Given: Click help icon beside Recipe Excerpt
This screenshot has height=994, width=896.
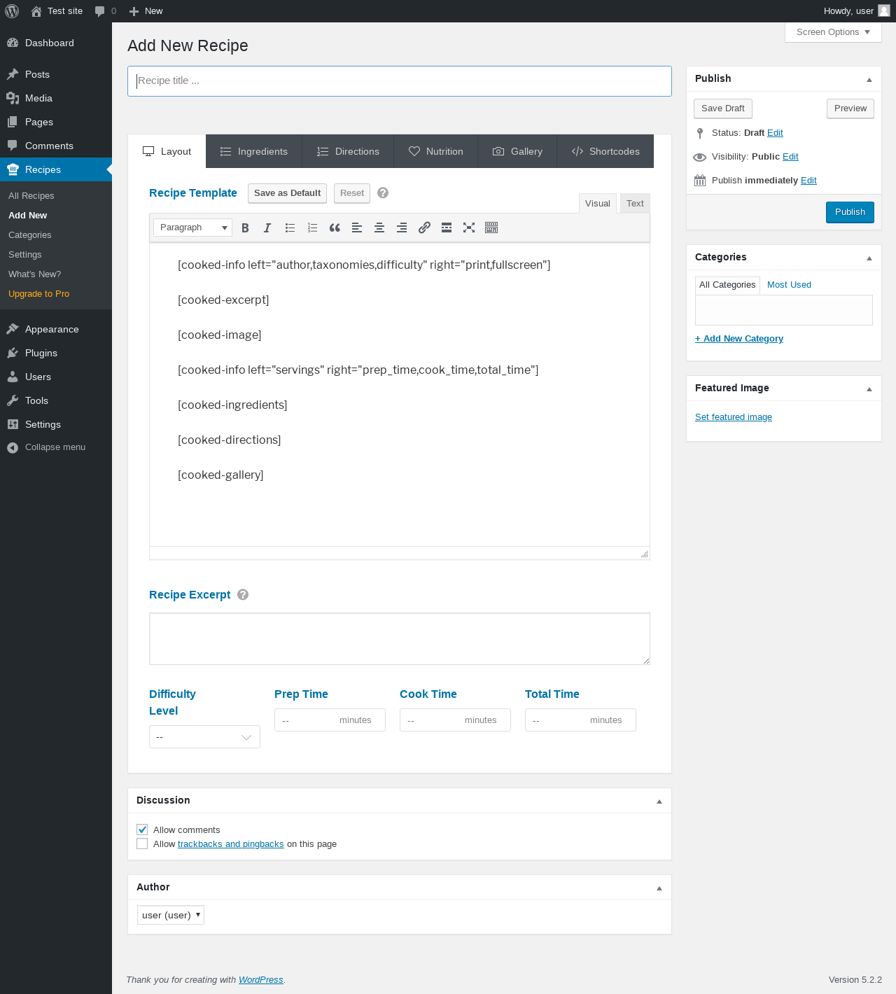Looking at the screenshot, I should click(x=243, y=594).
